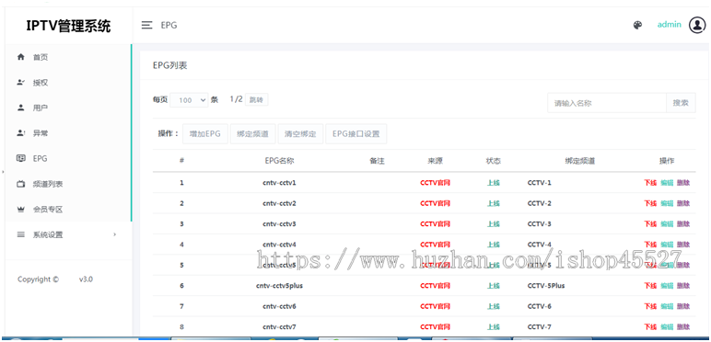
Task: Click the CCTV-5Plus bound channel cell
Action: (x=546, y=286)
